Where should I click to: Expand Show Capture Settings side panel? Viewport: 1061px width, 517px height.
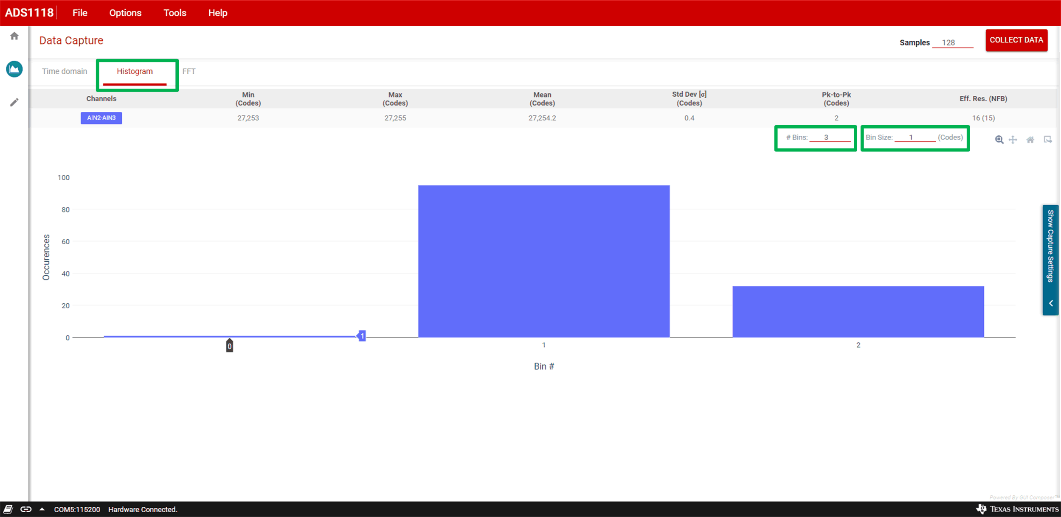(x=1050, y=246)
